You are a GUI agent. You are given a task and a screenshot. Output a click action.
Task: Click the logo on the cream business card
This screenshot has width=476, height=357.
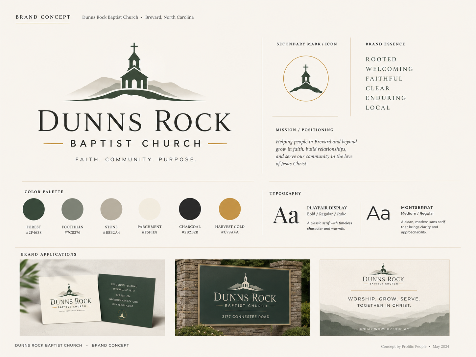[x=71, y=298]
